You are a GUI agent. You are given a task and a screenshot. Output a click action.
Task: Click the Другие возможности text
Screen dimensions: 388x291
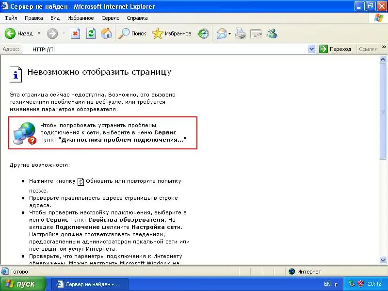[40, 165]
